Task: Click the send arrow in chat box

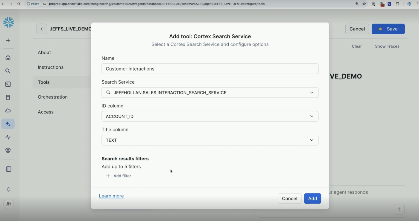Action: (x=399, y=209)
